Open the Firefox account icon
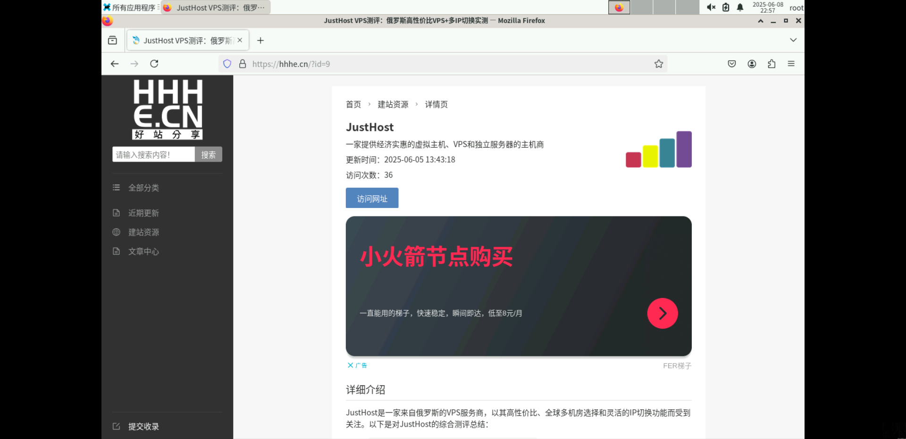Viewport: 906px width, 439px height. [x=752, y=64]
